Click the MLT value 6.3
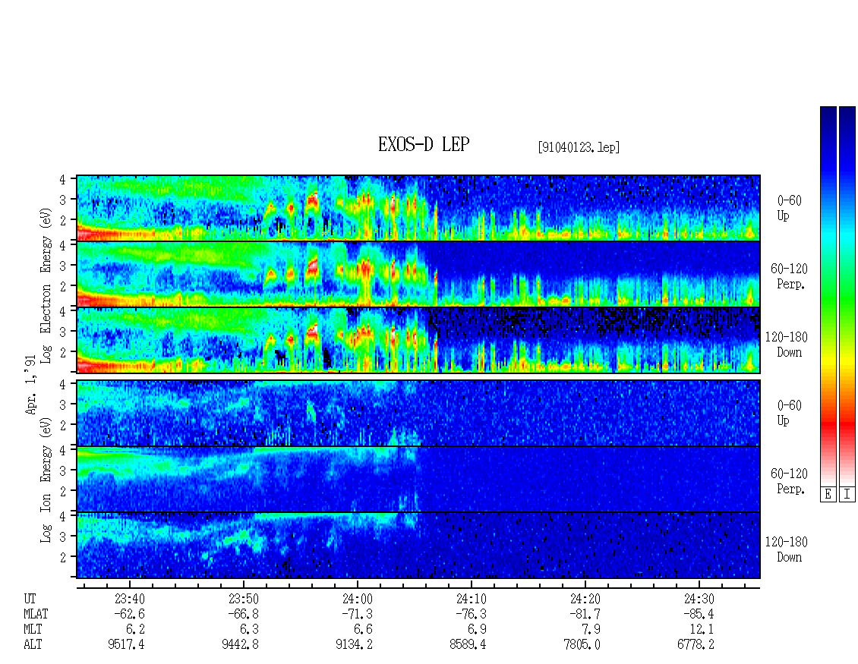The height and width of the screenshot is (664, 858). click(250, 629)
